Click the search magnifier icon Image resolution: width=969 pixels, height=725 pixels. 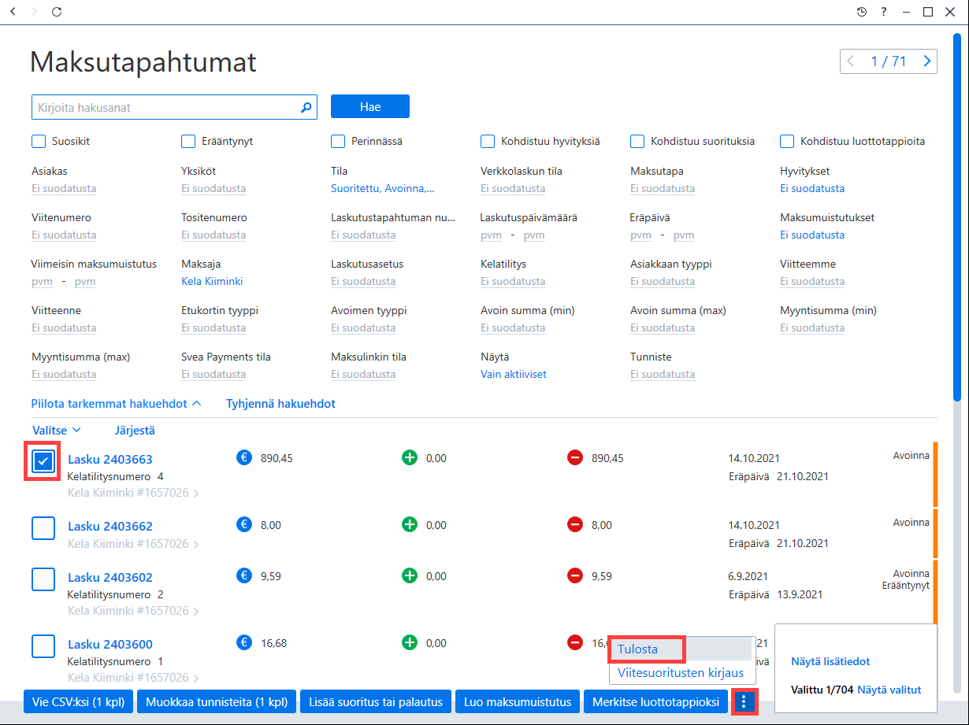pyautogui.click(x=306, y=107)
